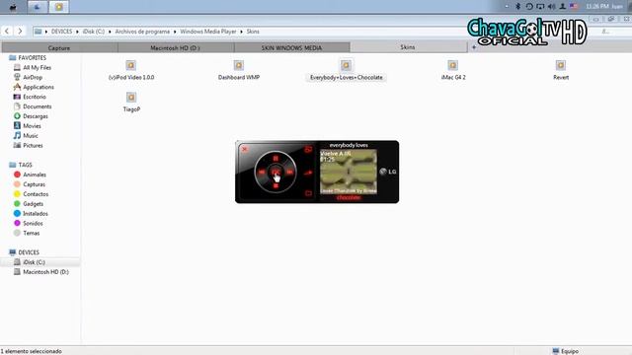632x355 pixels.
Task: Switch to the Capture tab
Action: 59,48
